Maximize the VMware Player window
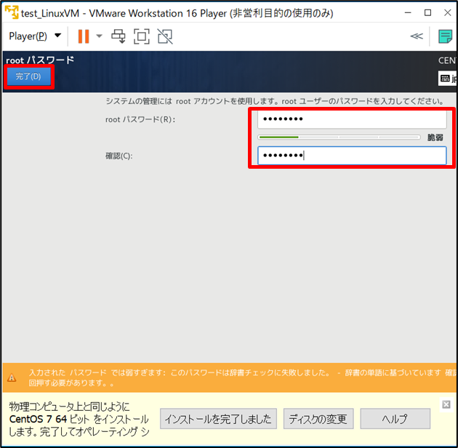 tap(427, 13)
